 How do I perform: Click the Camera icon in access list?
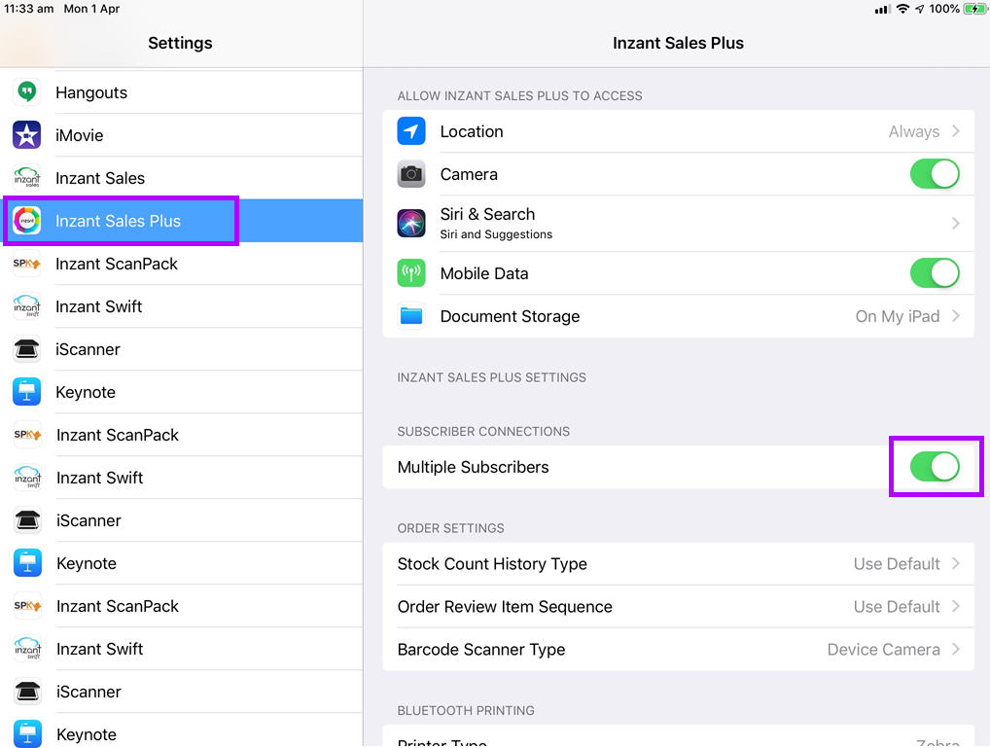pos(411,174)
